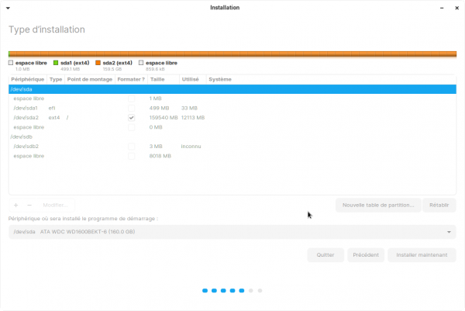Click the plus icon to add partition
The width and height of the screenshot is (465, 311).
point(15,205)
